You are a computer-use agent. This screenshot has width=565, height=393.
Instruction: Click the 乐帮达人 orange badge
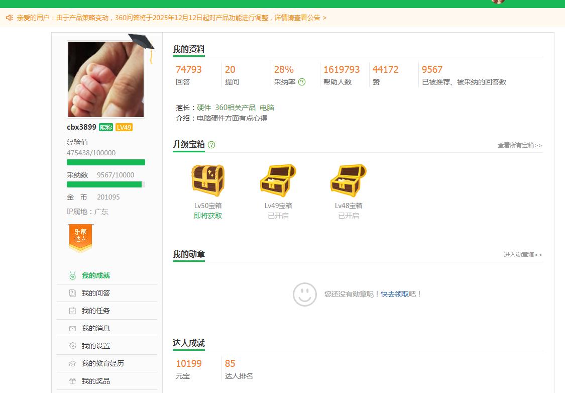pos(81,237)
